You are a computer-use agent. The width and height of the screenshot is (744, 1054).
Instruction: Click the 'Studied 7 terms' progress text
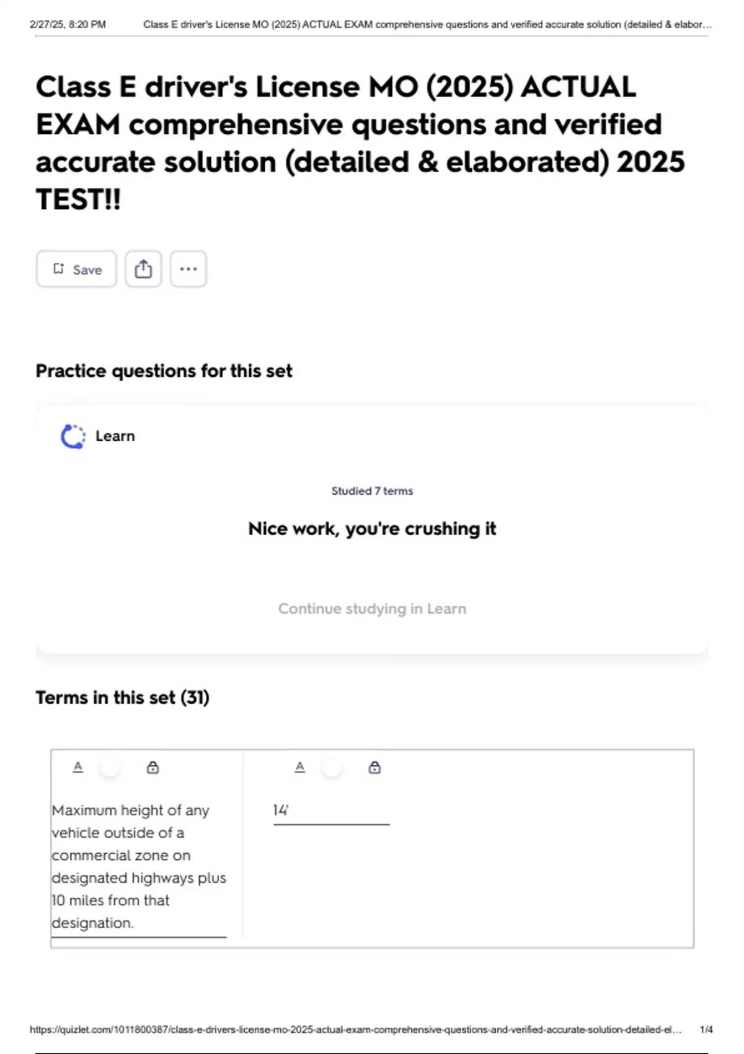click(372, 491)
